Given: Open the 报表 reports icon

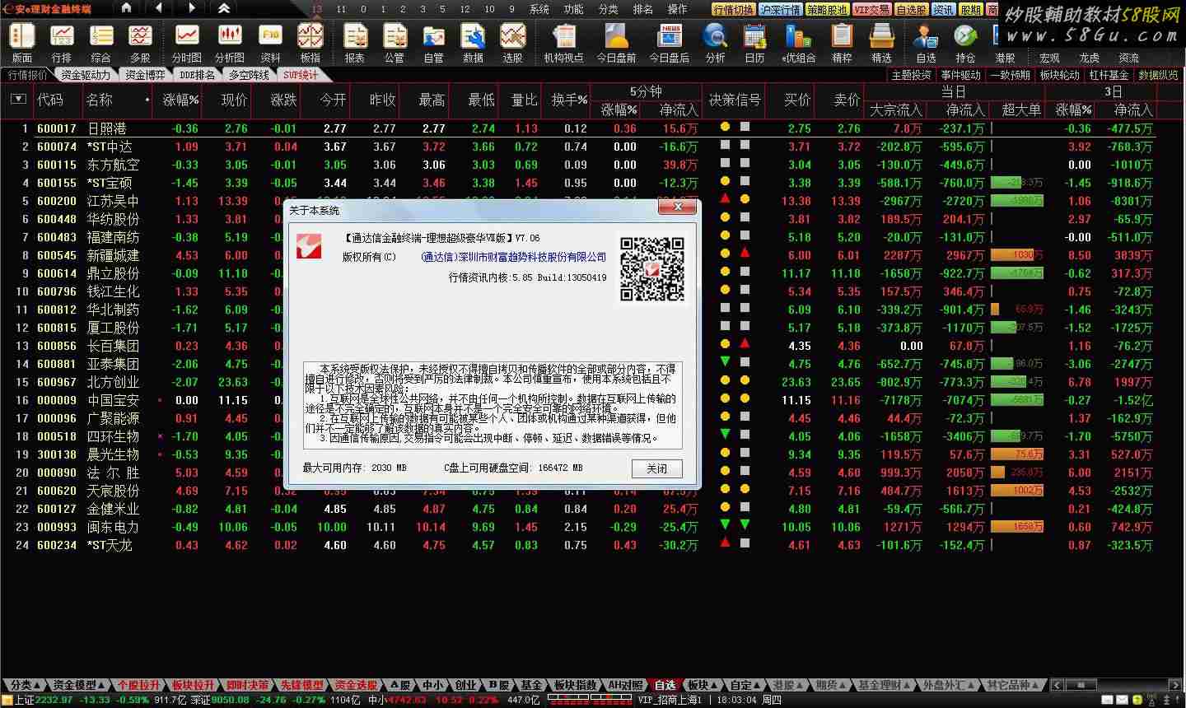Looking at the screenshot, I should [x=355, y=43].
